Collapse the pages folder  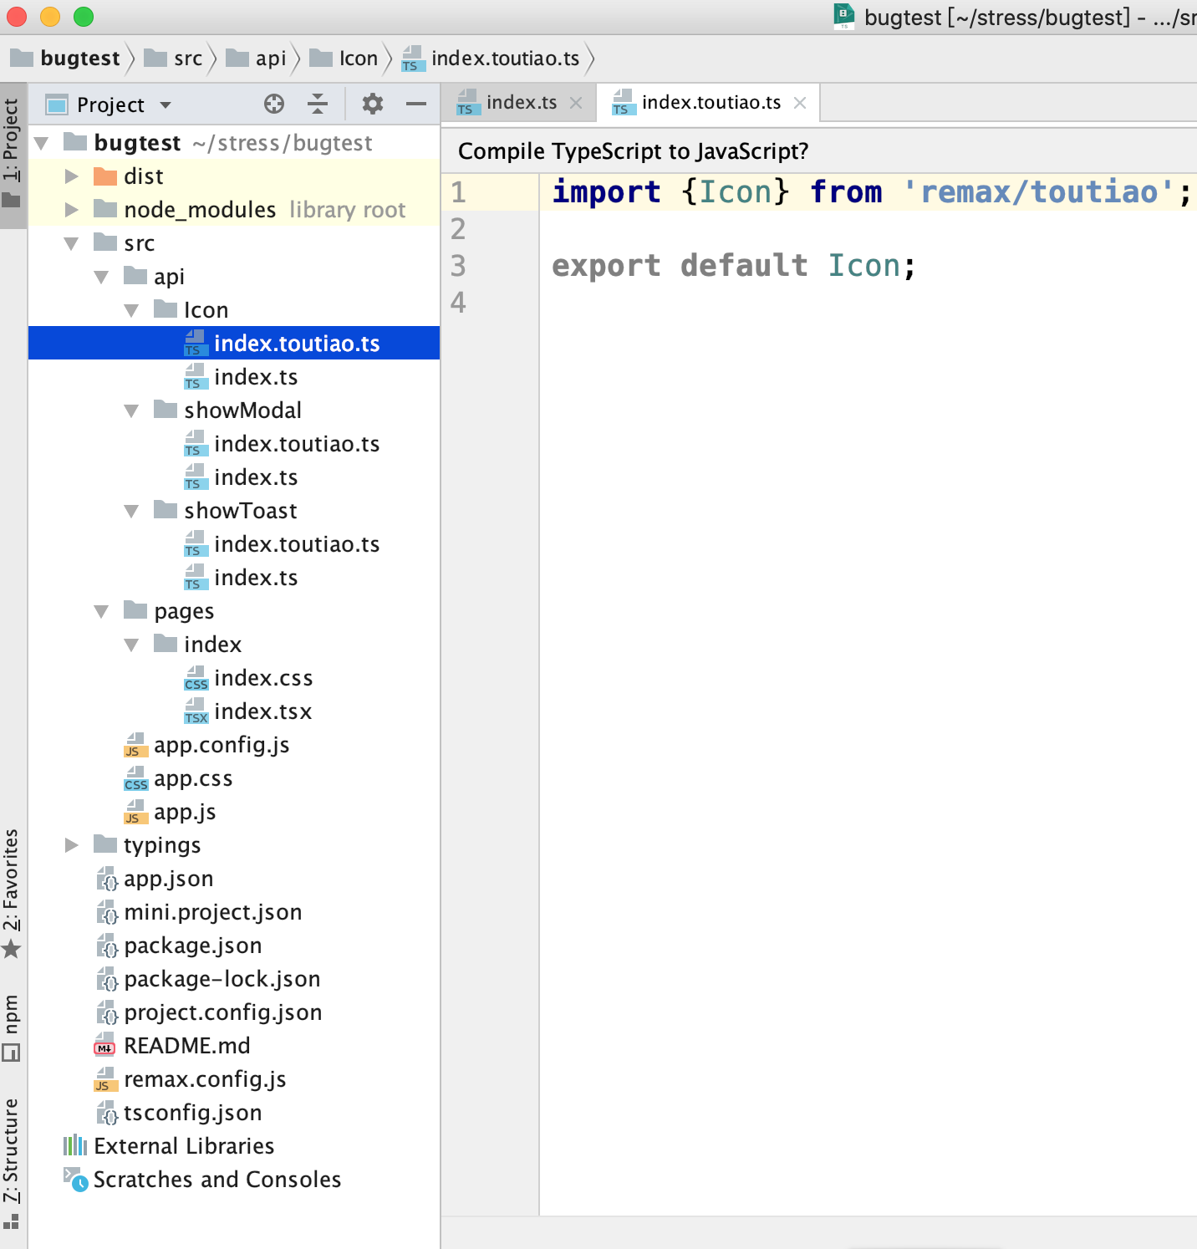tap(102, 611)
